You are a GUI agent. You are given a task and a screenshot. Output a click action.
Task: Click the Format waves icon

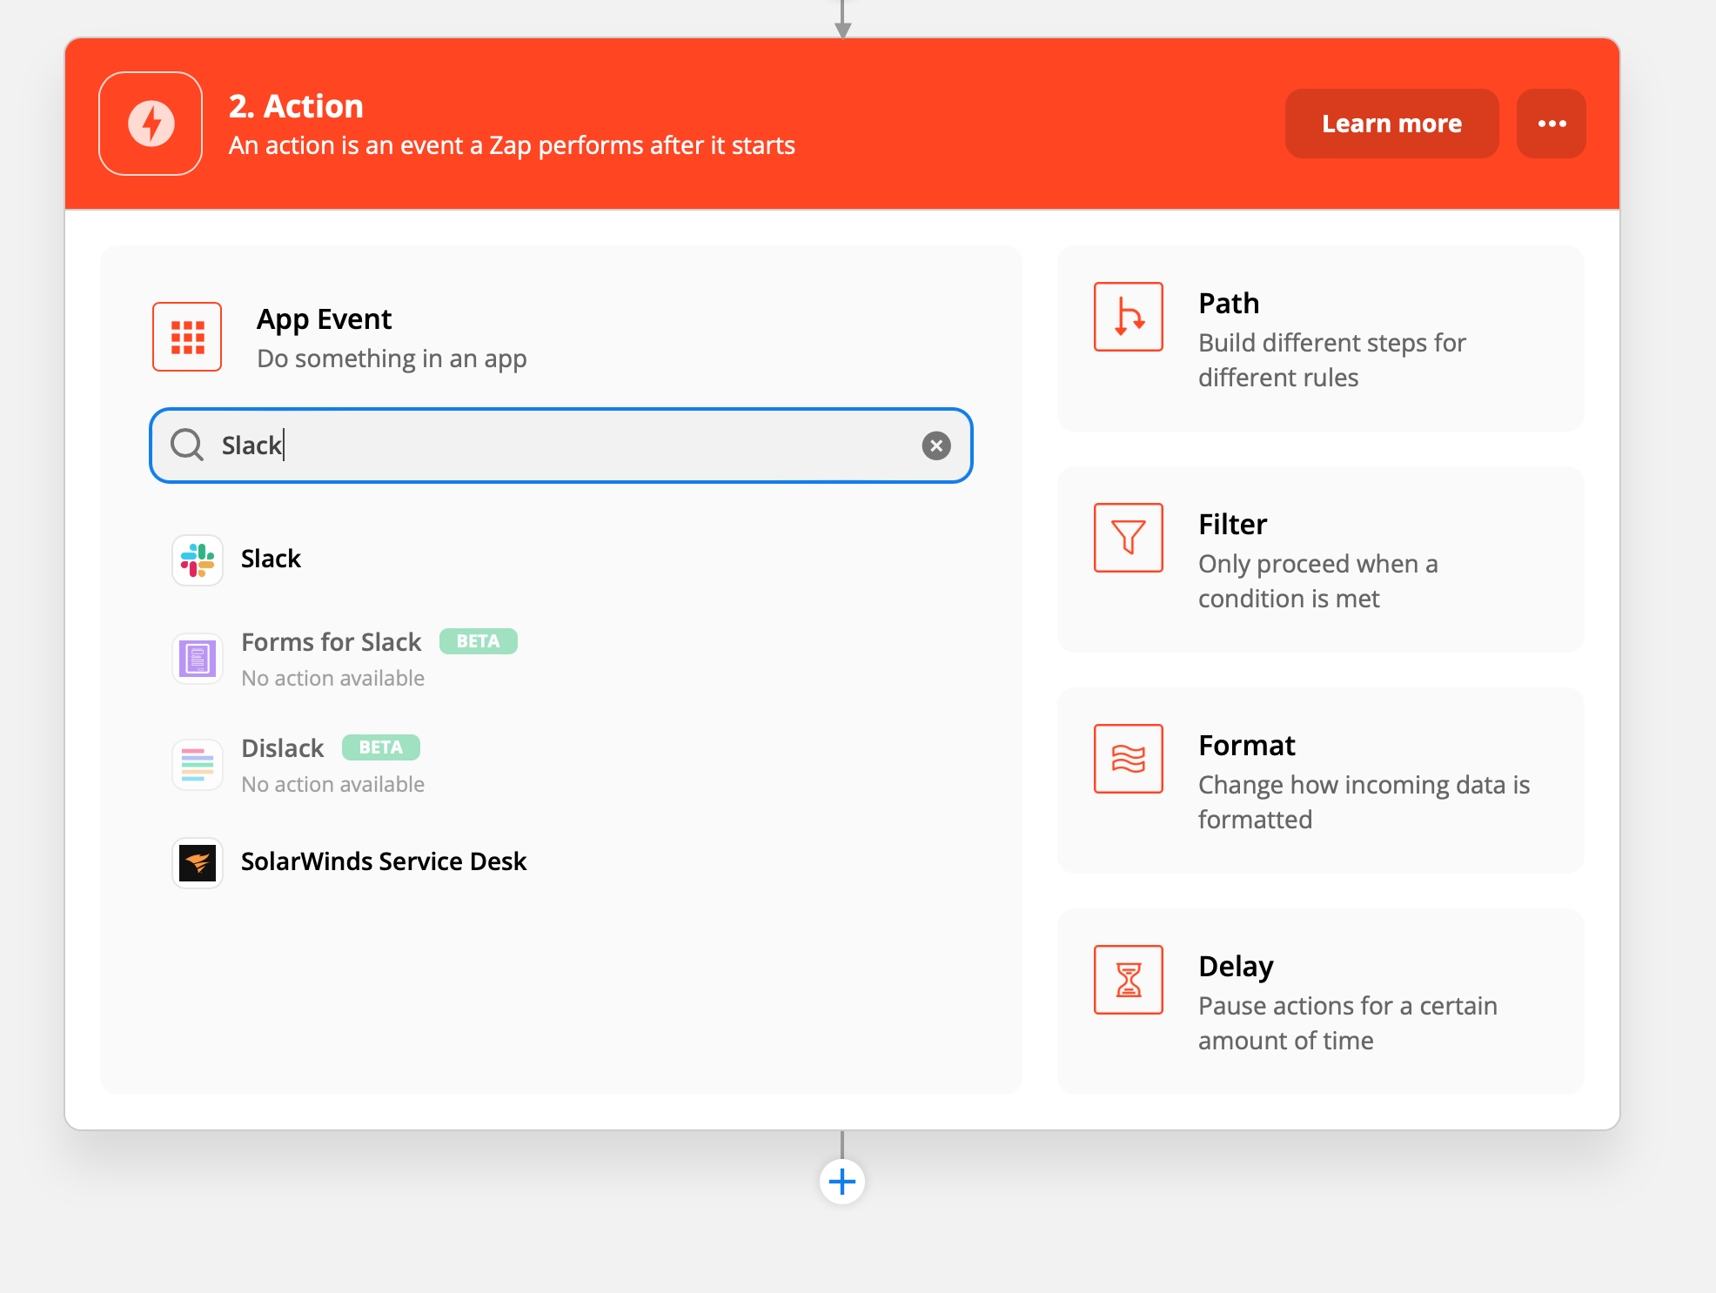coord(1128,759)
